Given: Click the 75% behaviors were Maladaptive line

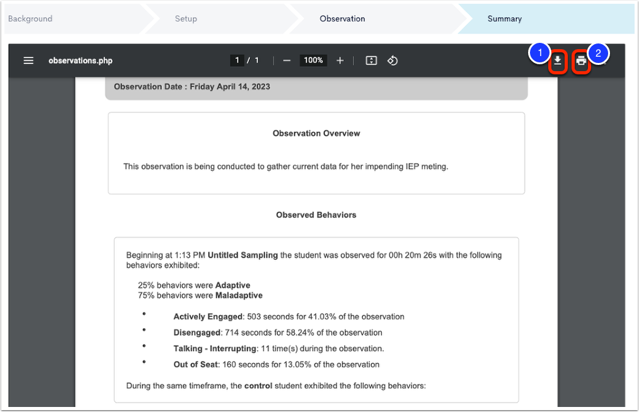Looking at the screenshot, I should click(200, 295).
